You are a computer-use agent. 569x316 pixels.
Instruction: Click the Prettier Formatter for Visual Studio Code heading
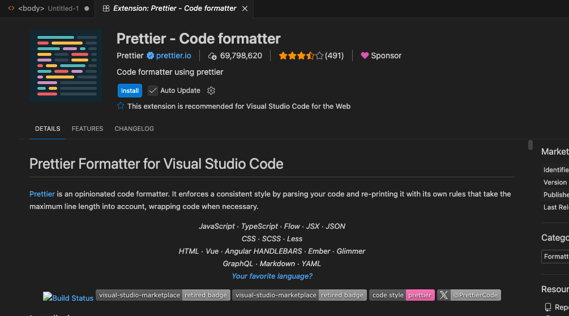pyautogui.click(x=156, y=164)
